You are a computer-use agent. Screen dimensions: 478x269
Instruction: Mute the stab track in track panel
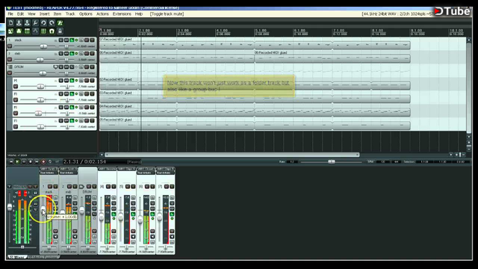pos(87,53)
